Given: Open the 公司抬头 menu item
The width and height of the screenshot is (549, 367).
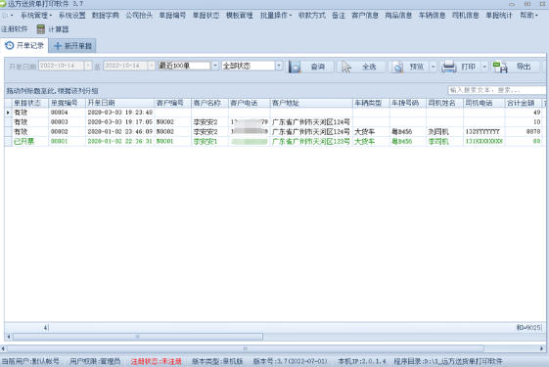Looking at the screenshot, I should [x=139, y=15].
